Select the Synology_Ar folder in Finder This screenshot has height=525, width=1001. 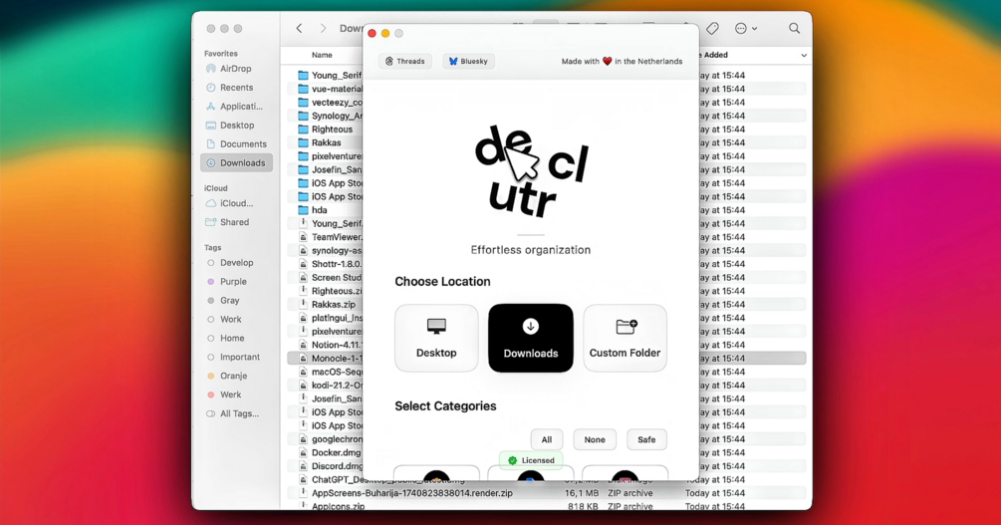click(x=330, y=116)
